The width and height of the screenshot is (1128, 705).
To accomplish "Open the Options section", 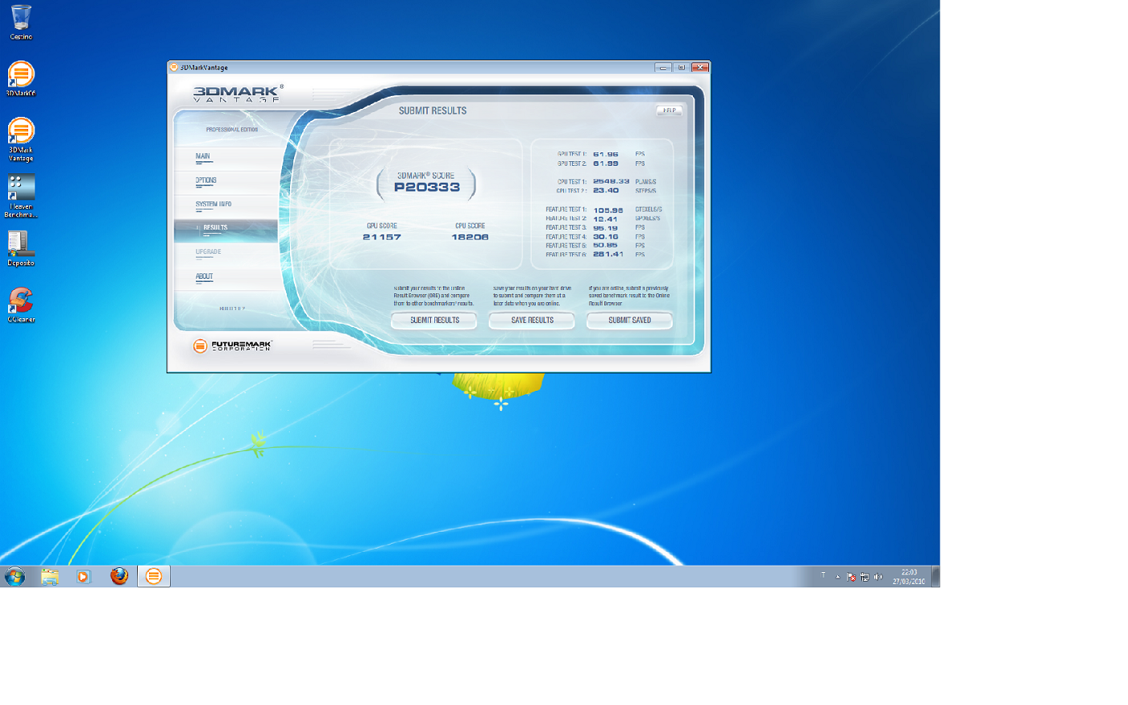I will point(206,181).
